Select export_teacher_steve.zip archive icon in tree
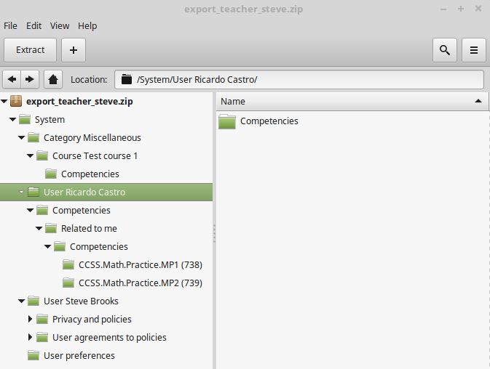 click(16, 101)
